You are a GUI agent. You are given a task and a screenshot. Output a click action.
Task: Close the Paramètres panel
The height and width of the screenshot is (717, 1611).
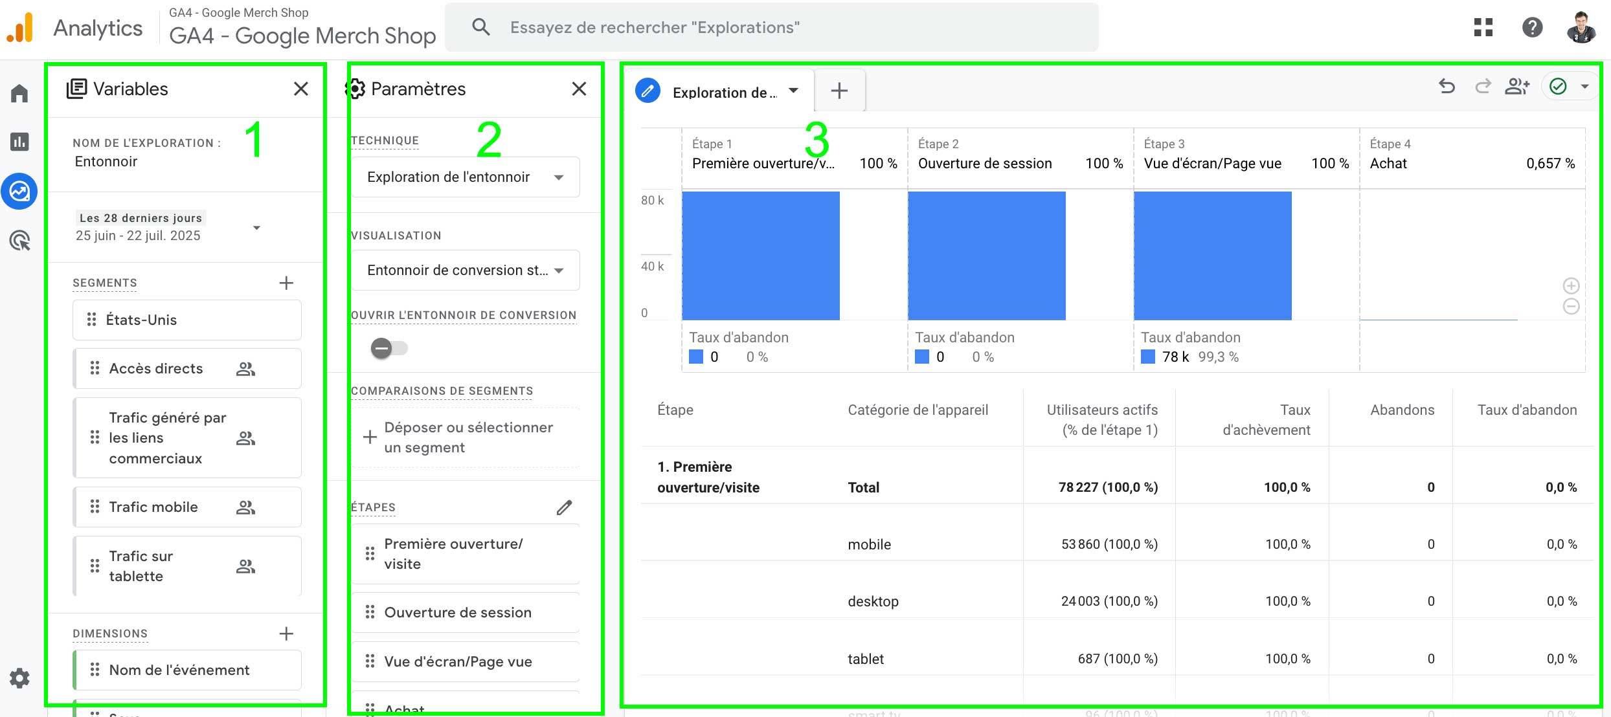(x=579, y=89)
